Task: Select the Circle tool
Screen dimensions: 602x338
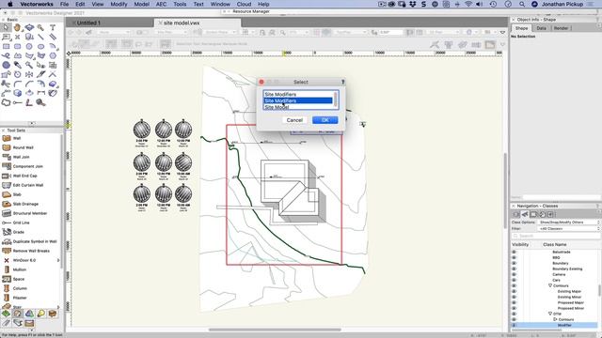Action: click(29, 46)
